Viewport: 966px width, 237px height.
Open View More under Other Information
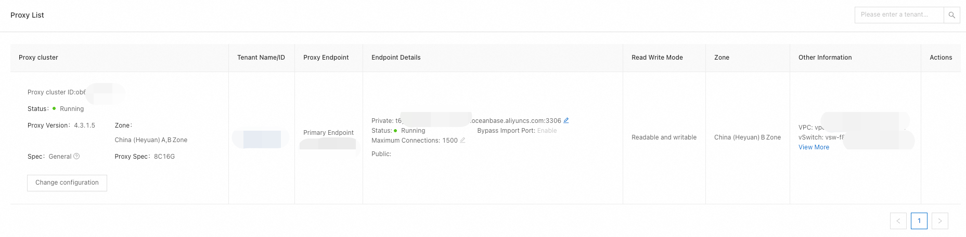point(814,147)
